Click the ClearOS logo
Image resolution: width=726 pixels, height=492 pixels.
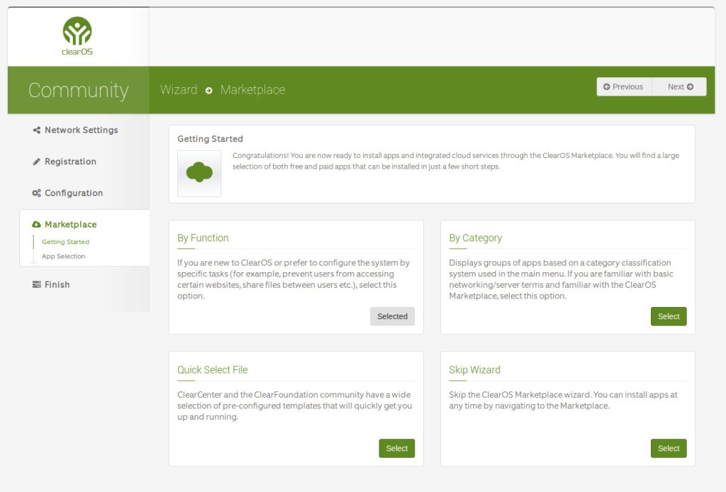pyautogui.click(x=77, y=35)
